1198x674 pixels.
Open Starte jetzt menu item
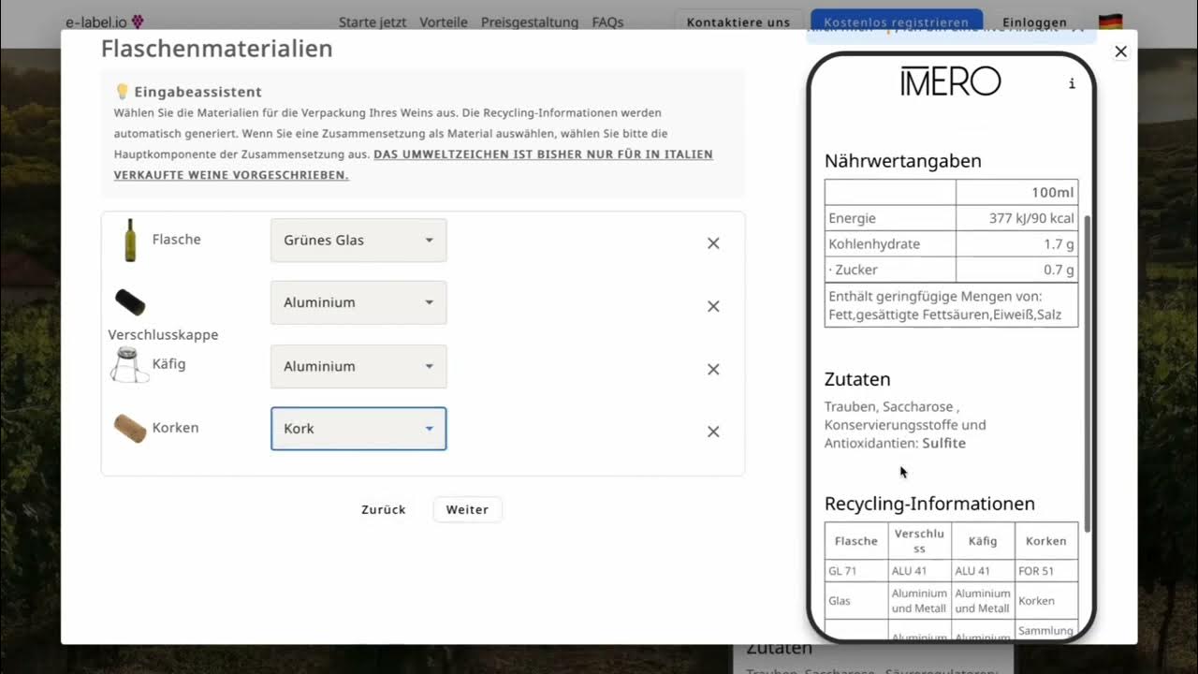pos(373,22)
